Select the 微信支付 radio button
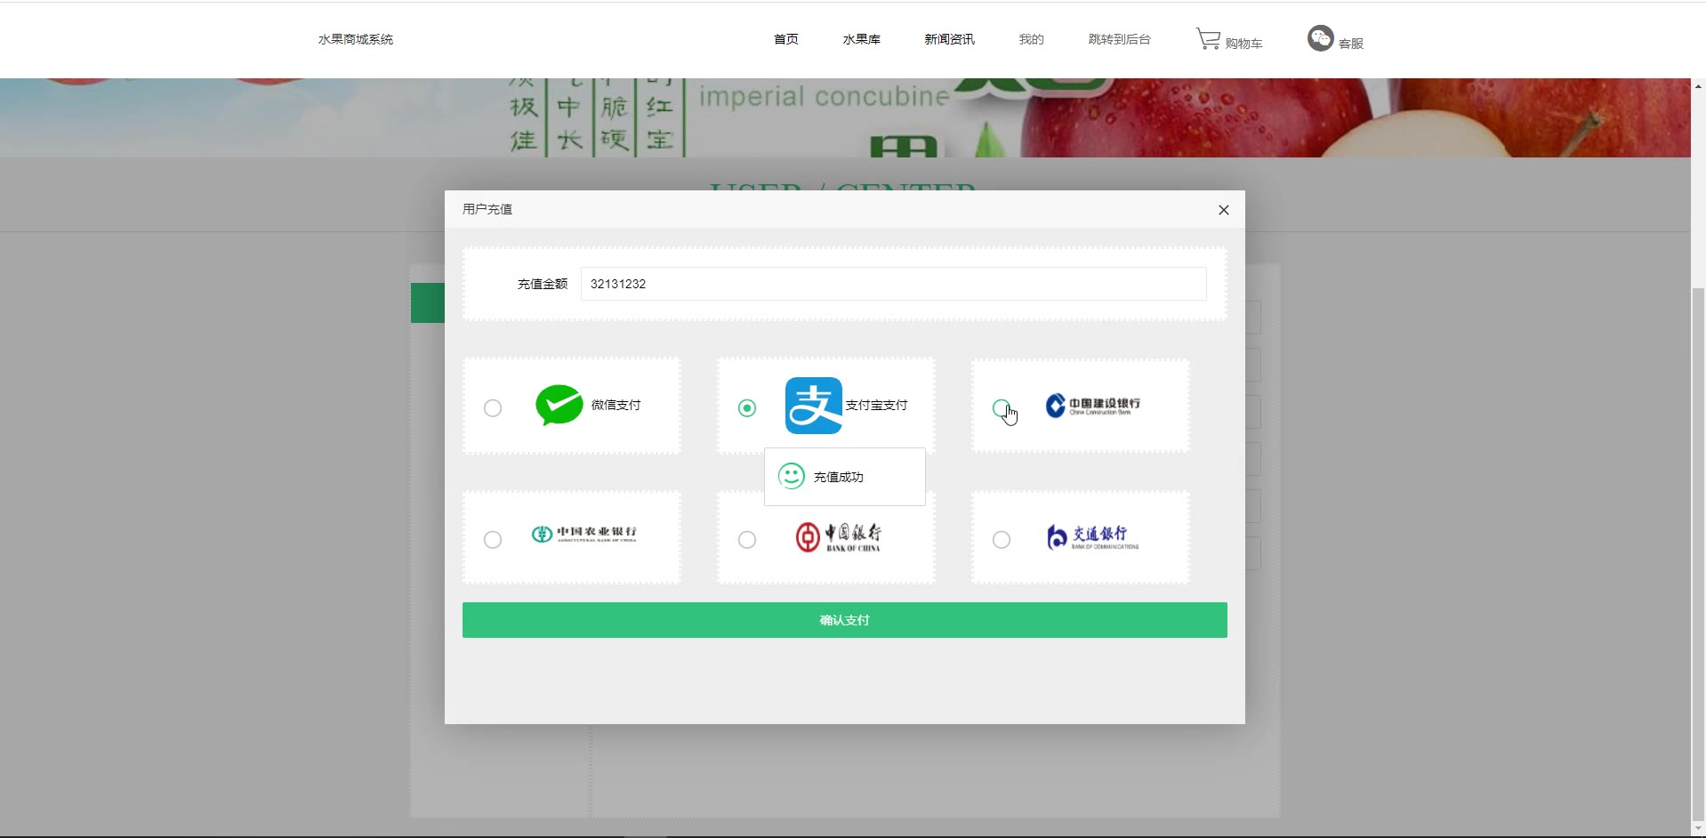1706x838 pixels. pyautogui.click(x=493, y=408)
